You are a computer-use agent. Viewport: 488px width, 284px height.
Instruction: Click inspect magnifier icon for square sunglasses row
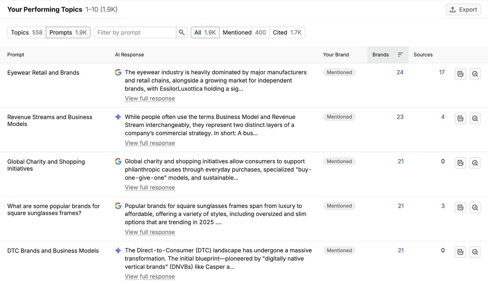(x=475, y=207)
